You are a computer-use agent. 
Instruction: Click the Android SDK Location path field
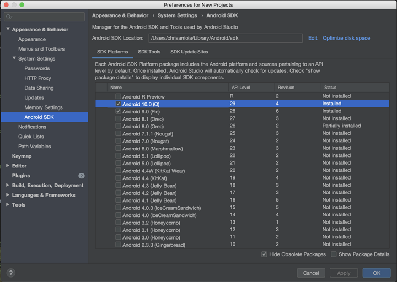pos(225,38)
